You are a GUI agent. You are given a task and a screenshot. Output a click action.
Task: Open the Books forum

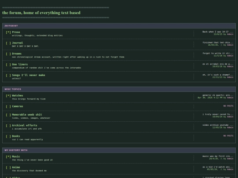pos(16,136)
